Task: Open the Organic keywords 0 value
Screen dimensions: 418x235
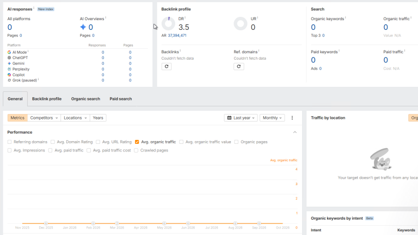Action: point(313,27)
